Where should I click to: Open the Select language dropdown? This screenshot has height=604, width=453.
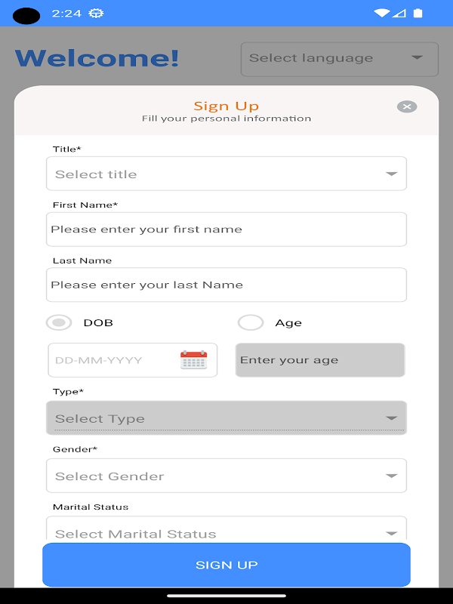coord(339,59)
